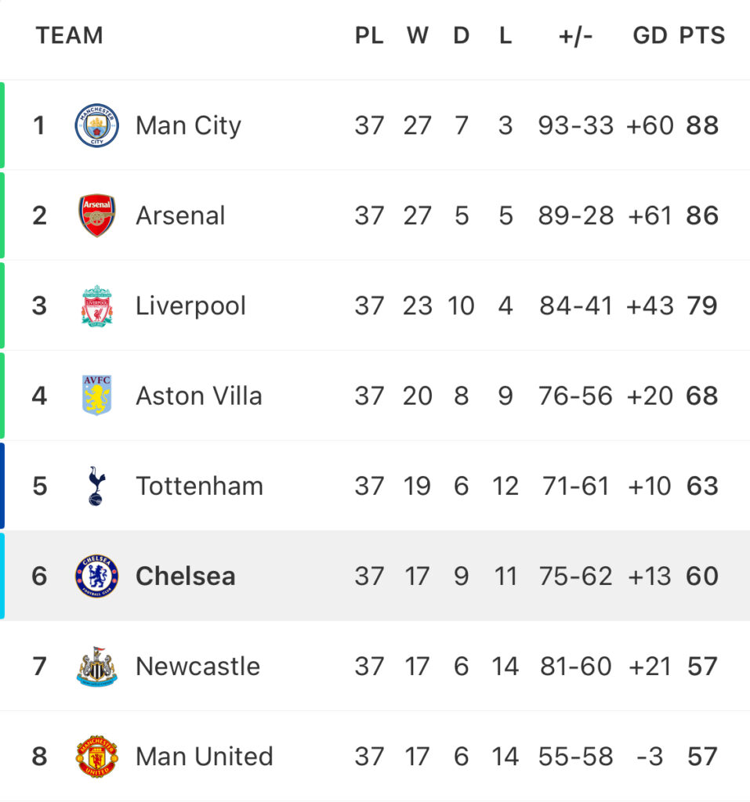Open Man United team name link

click(x=205, y=756)
